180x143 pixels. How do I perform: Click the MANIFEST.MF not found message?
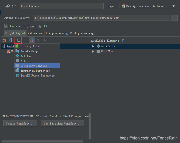[46, 116]
